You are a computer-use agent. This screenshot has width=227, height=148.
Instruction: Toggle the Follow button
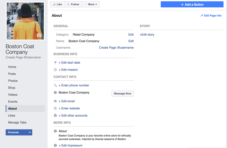click(x=73, y=4)
